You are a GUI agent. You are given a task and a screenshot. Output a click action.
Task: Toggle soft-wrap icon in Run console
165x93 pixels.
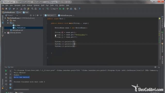(x=10, y=78)
